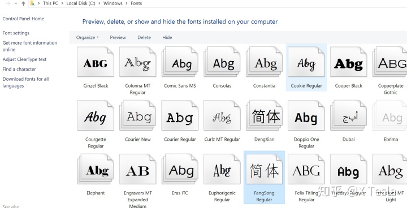Select the Euphorigenic Regular font icon

coord(222,169)
